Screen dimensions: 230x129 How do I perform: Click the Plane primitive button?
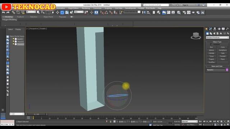point(223,59)
